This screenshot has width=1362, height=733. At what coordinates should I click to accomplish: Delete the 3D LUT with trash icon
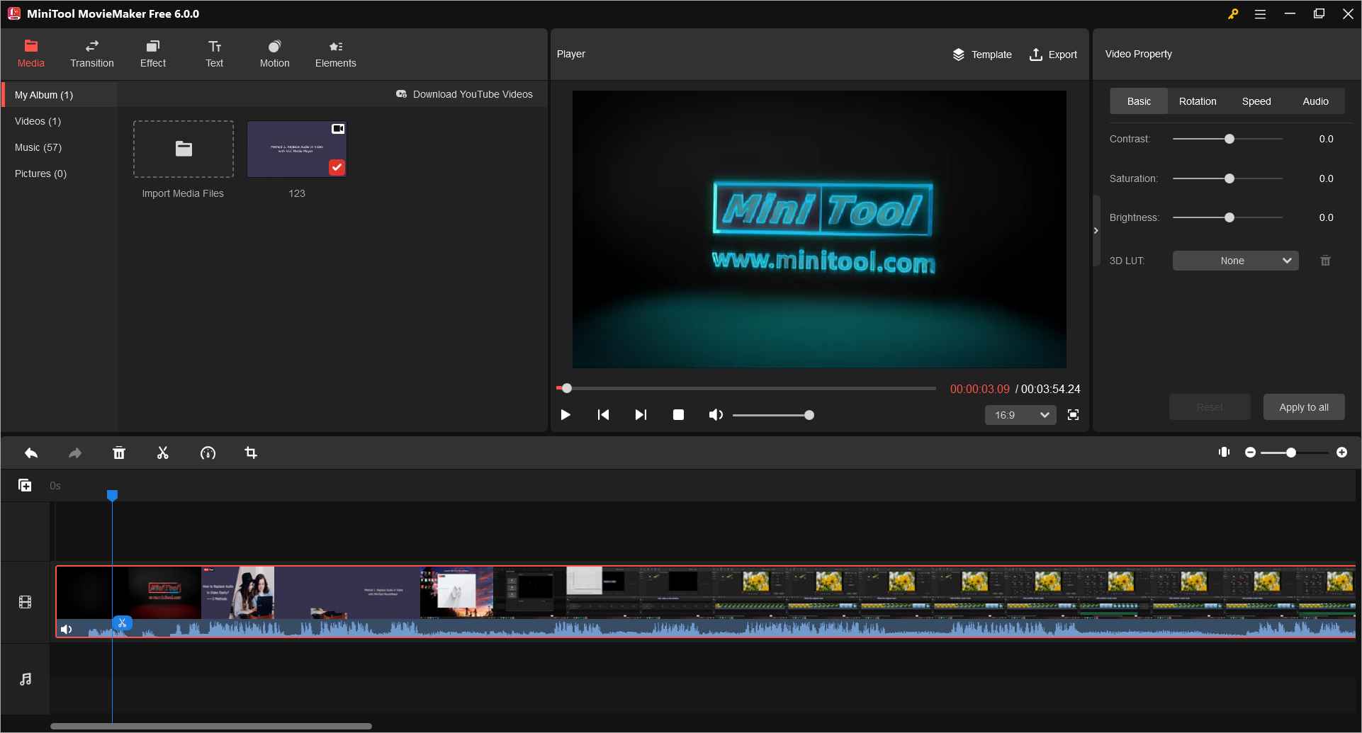tap(1325, 261)
